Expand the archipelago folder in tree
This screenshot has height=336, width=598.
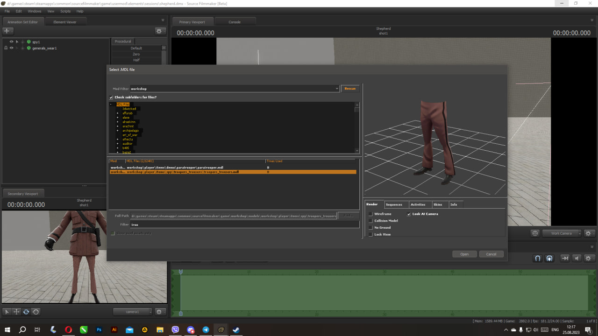(x=118, y=131)
